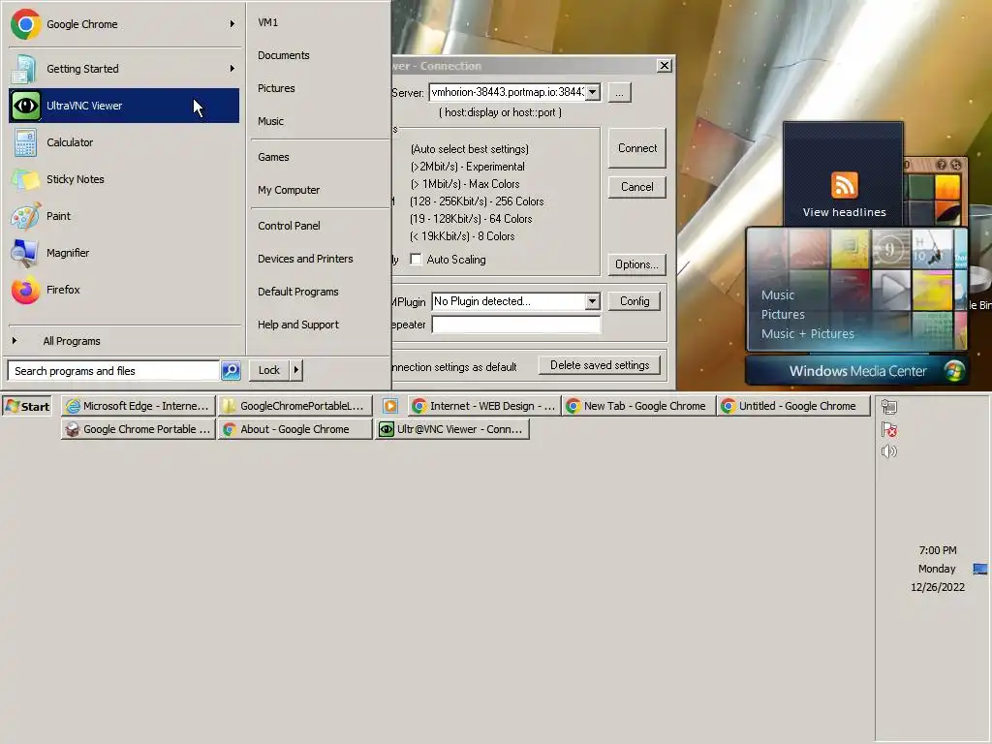Launch UltraVNC Viewer from Start menu
992x744 pixels.
123,106
